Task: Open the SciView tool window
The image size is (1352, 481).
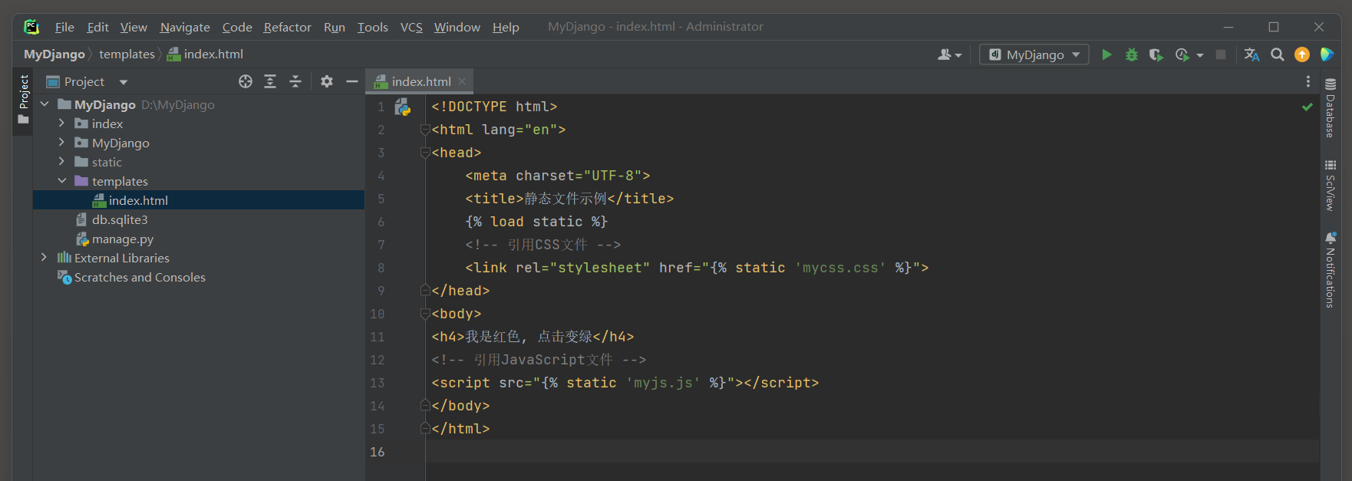Action: click(x=1331, y=185)
